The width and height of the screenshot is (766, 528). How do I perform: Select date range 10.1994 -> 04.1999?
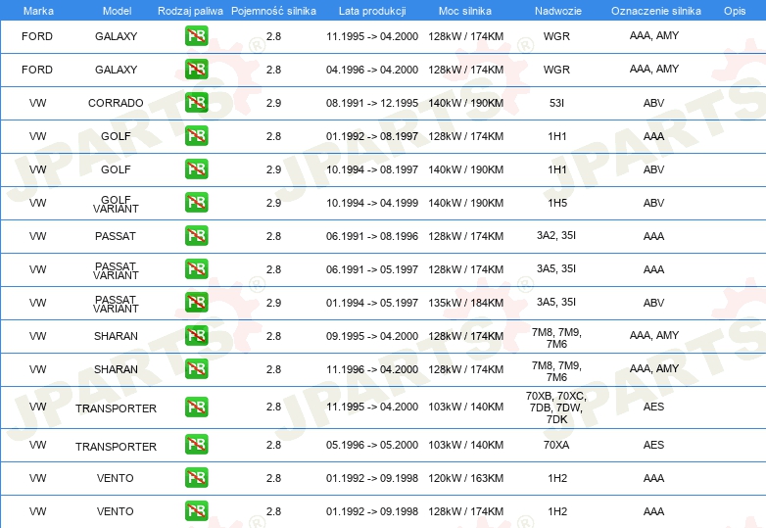[x=372, y=203]
